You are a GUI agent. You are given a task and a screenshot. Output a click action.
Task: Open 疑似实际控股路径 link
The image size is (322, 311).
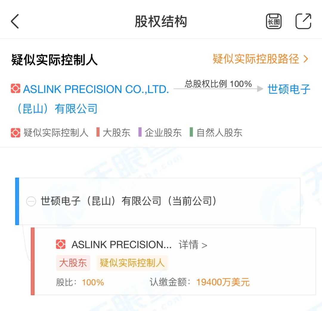click(260, 59)
